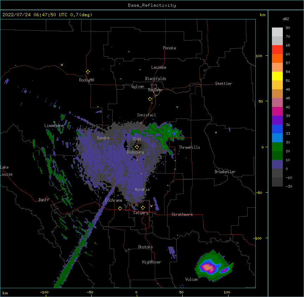Click the 42 dBZ magenta color swatch
This screenshot has height=297, width=304.
(277, 111)
